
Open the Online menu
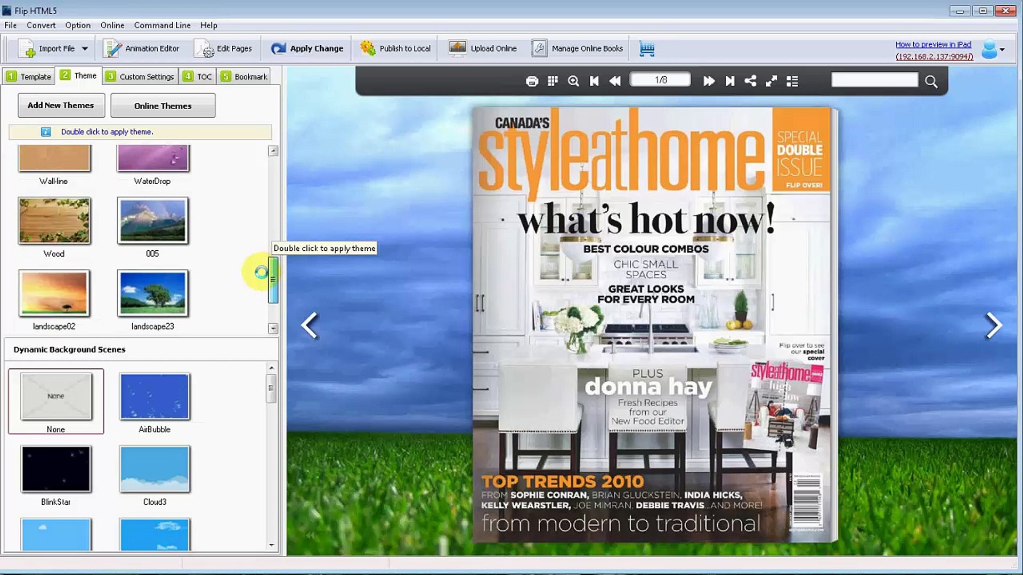pos(112,25)
